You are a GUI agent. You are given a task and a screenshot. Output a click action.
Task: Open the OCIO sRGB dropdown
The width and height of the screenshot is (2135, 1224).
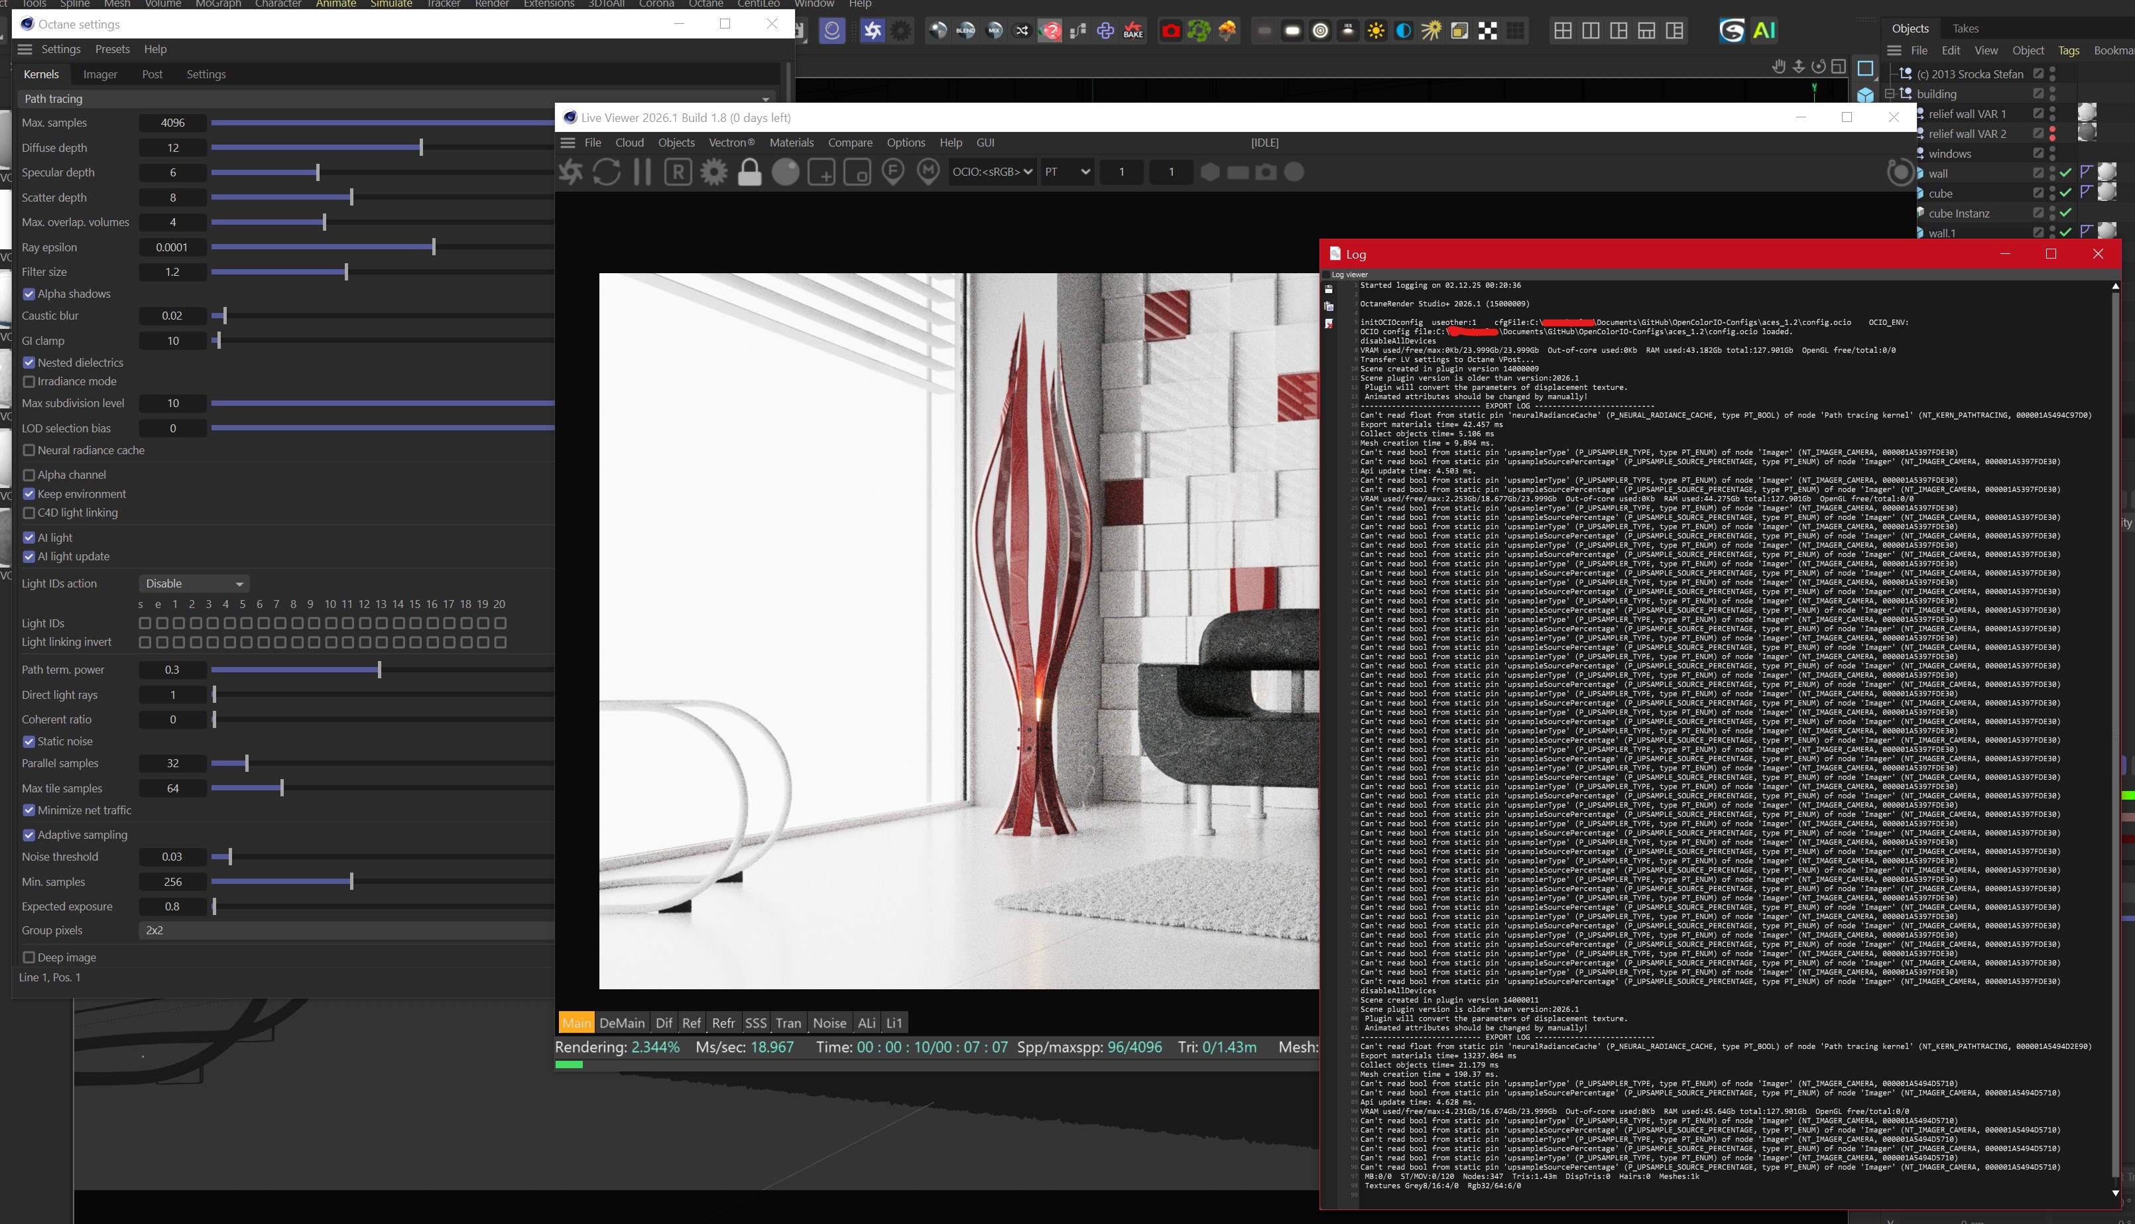992,172
